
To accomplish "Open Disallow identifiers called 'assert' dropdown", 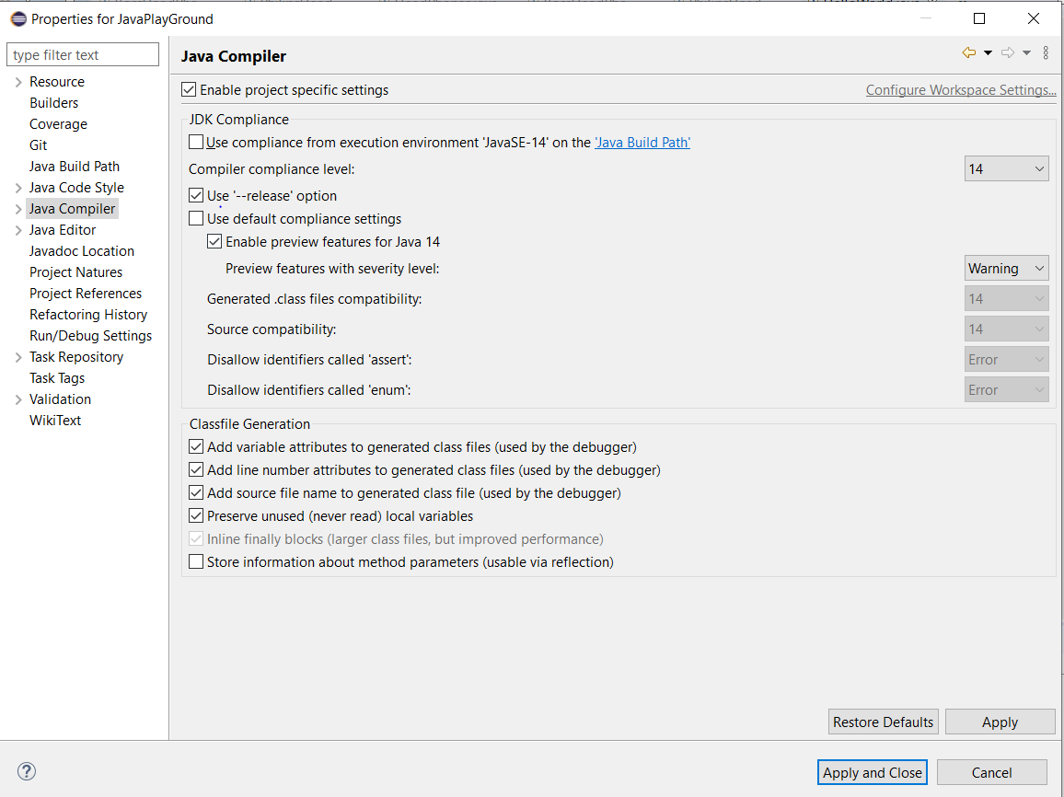I will [x=1006, y=360].
